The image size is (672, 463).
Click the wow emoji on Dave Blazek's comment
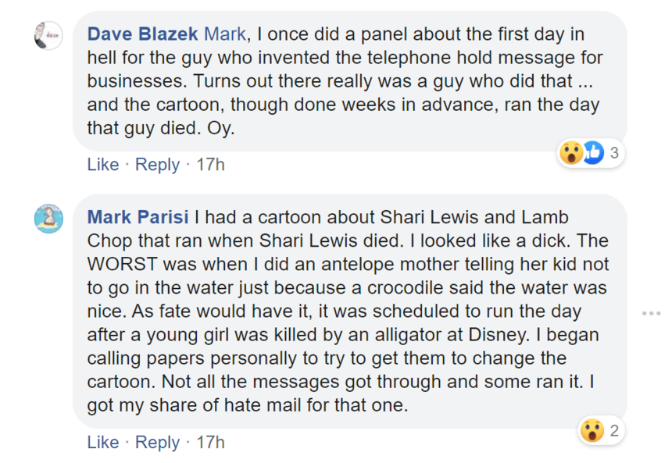(570, 154)
